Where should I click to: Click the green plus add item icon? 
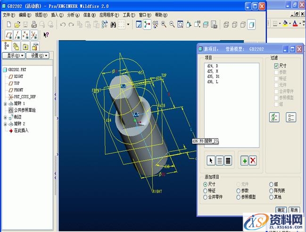coord(244,161)
